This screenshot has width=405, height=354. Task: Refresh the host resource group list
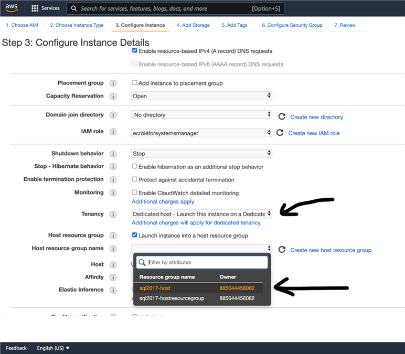coord(282,250)
